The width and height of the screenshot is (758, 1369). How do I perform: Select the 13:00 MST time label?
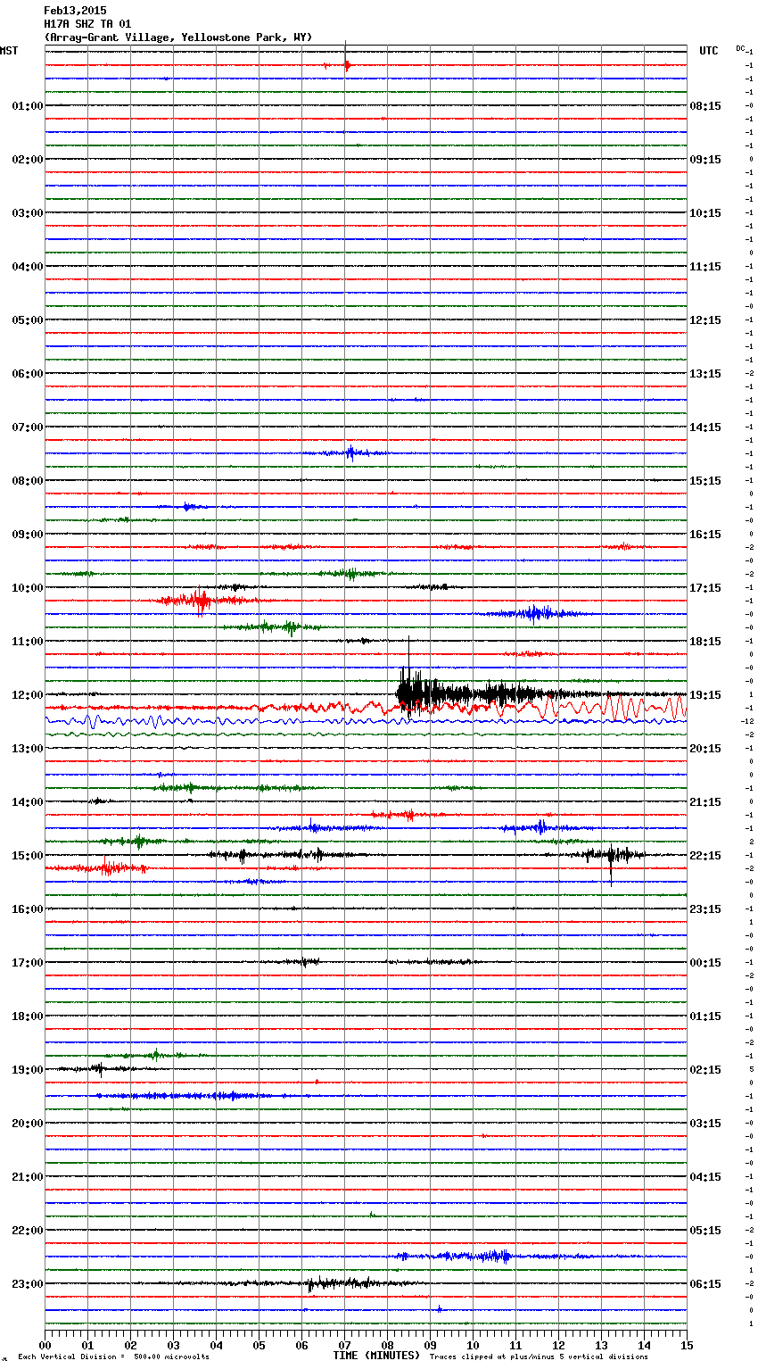coord(28,749)
